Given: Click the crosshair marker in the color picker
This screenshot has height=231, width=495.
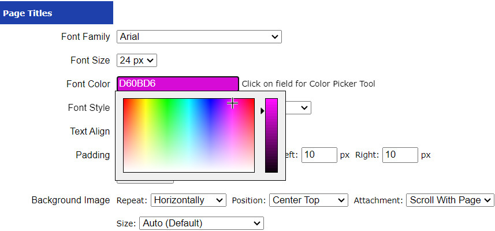Looking at the screenshot, I should click(x=232, y=103).
